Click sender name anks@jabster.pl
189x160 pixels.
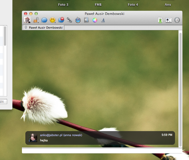point(51,135)
